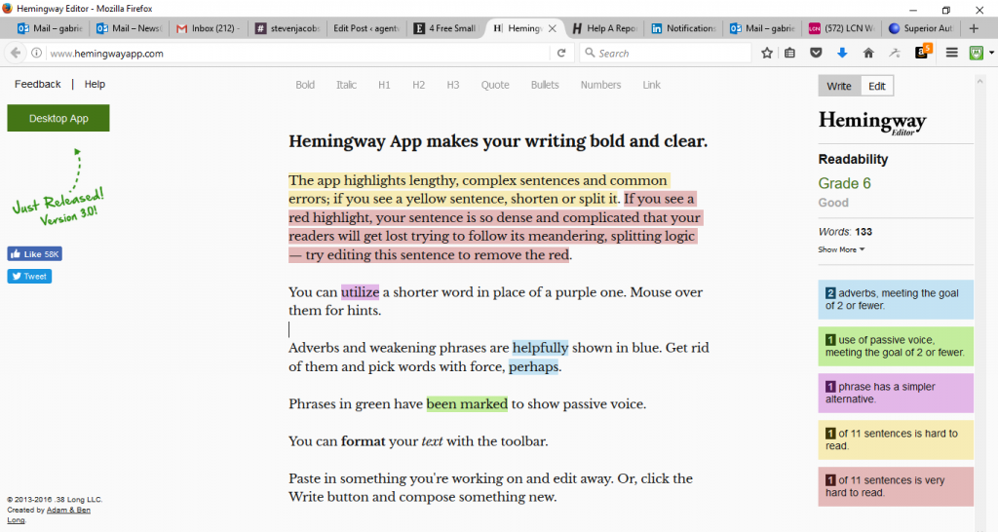Image resolution: width=998 pixels, height=532 pixels.
Task: Click the blue highlighted word helpfully
Action: 540,348
